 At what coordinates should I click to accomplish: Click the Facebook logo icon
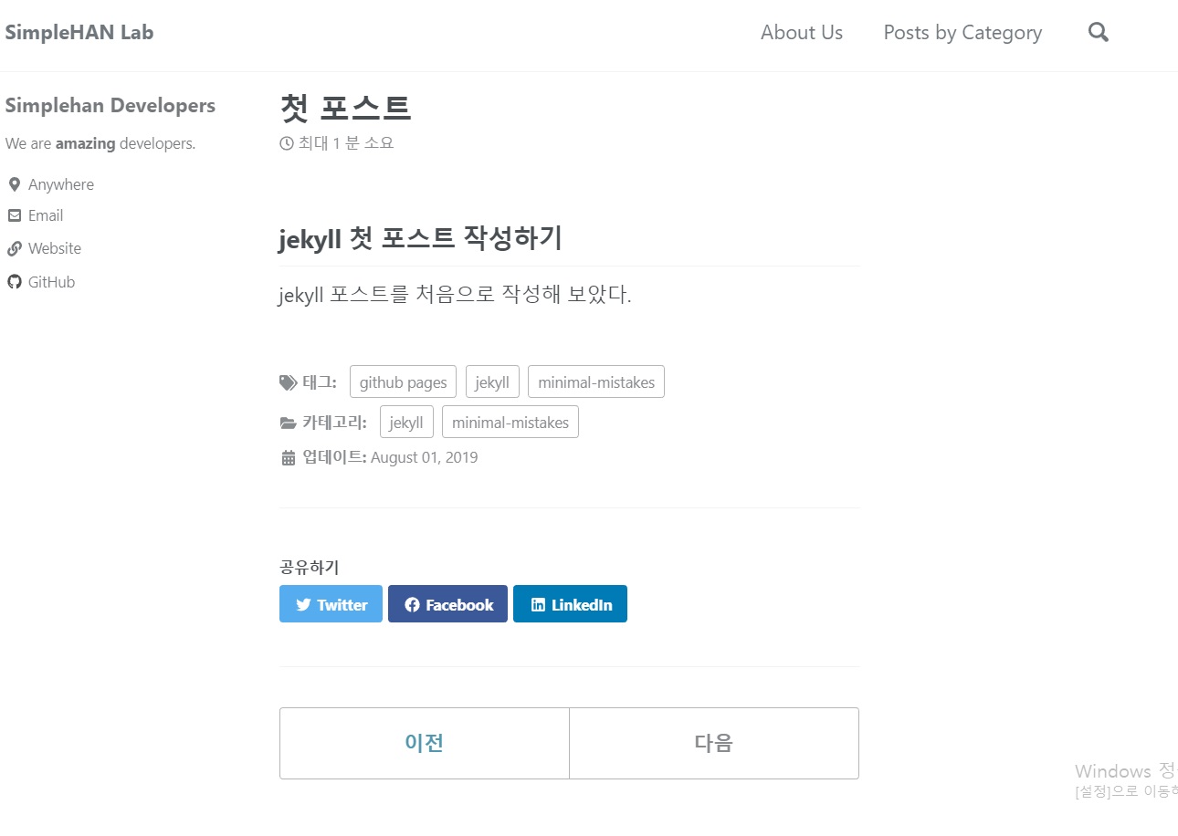pyautogui.click(x=412, y=604)
